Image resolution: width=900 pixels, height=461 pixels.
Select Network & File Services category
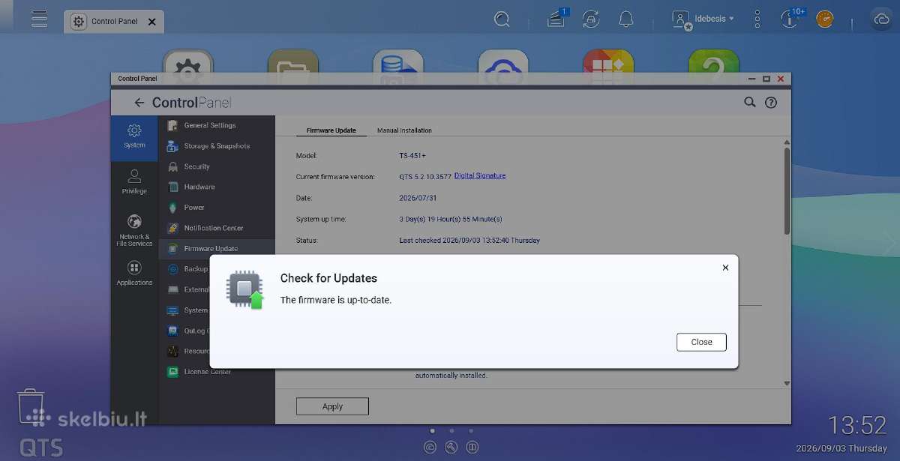(x=134, y=230)
